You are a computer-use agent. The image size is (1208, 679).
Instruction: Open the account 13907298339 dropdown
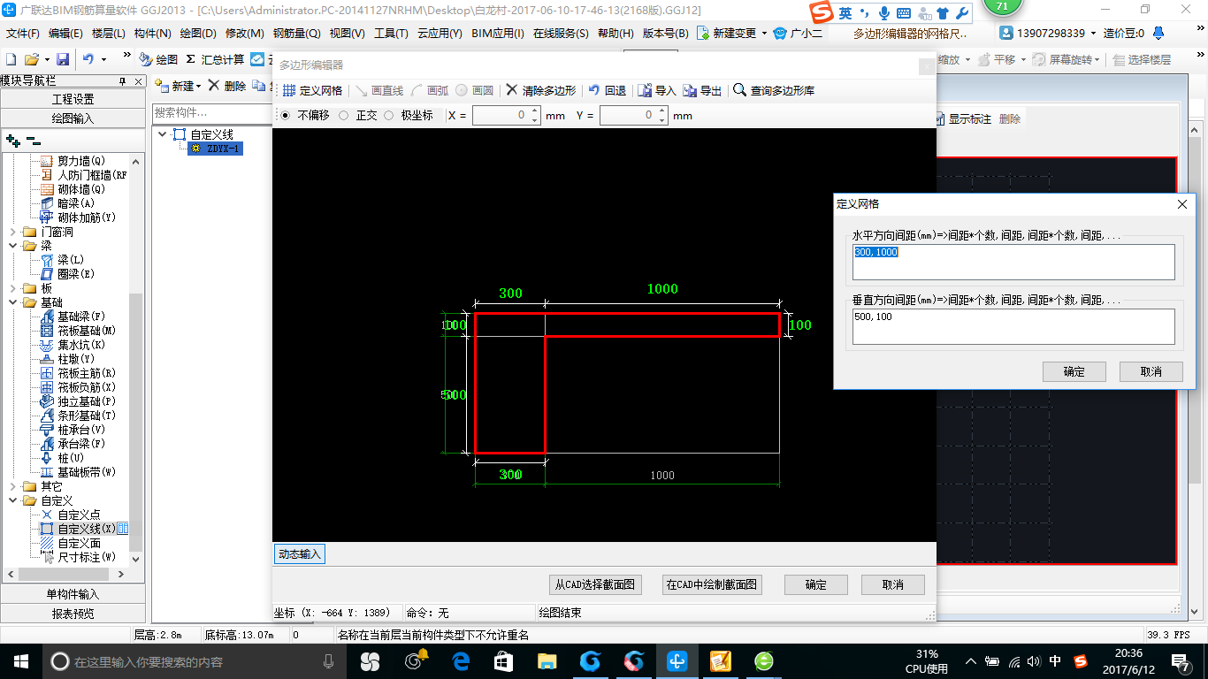[1093, 34]
